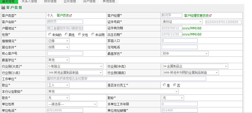Image resolution: width=252 pixels, height=113 pixels.
Task: Click the 客户类型 value 个人
Action: 50,16
